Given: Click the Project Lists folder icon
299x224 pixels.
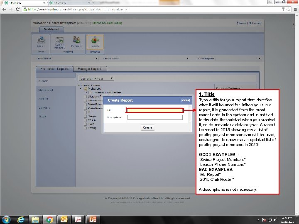Looking at the screenshot, I should tap(86, 89).
